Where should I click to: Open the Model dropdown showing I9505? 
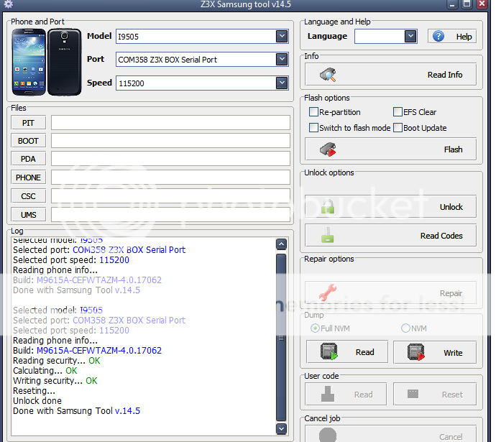(x=282, y=36)
